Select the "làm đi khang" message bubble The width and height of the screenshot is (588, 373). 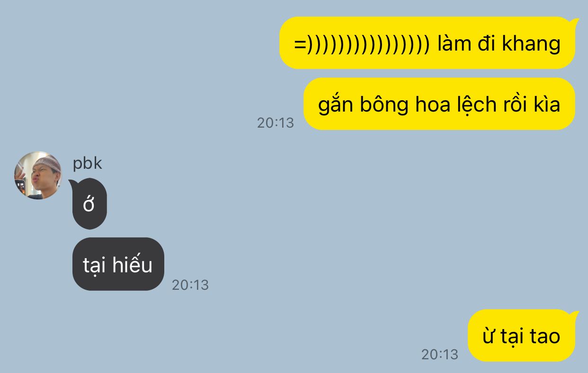(428, 43)
